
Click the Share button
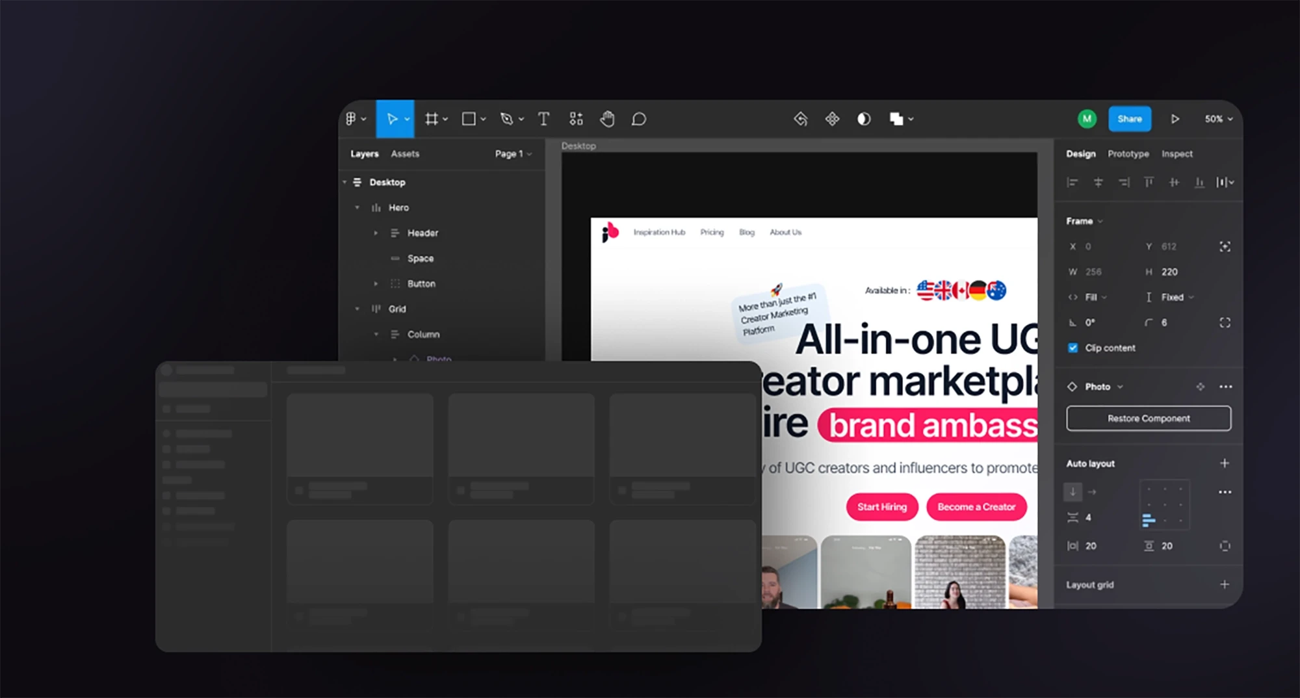pos(1130,119)
